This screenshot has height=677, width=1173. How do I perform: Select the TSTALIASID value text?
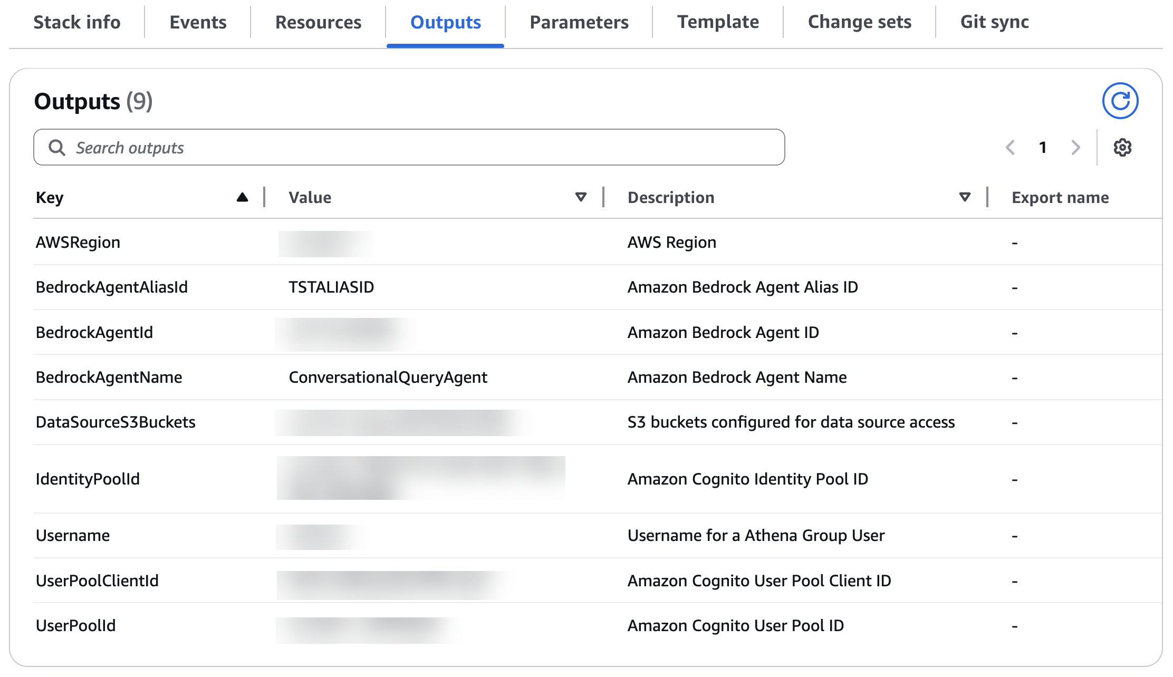point(331,287)
